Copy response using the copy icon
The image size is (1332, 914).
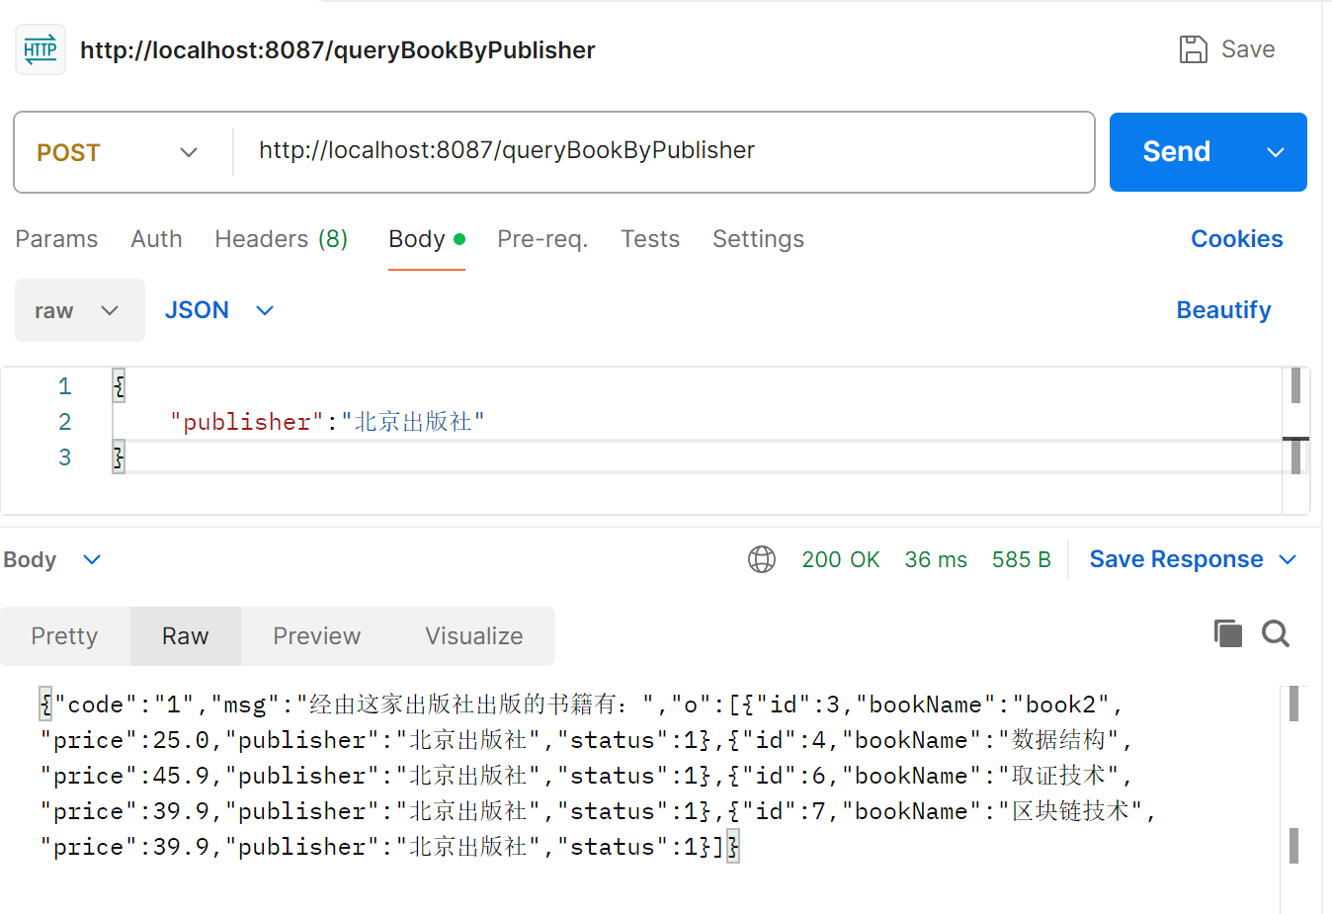pyautogui.click(x=1227, y=633)
